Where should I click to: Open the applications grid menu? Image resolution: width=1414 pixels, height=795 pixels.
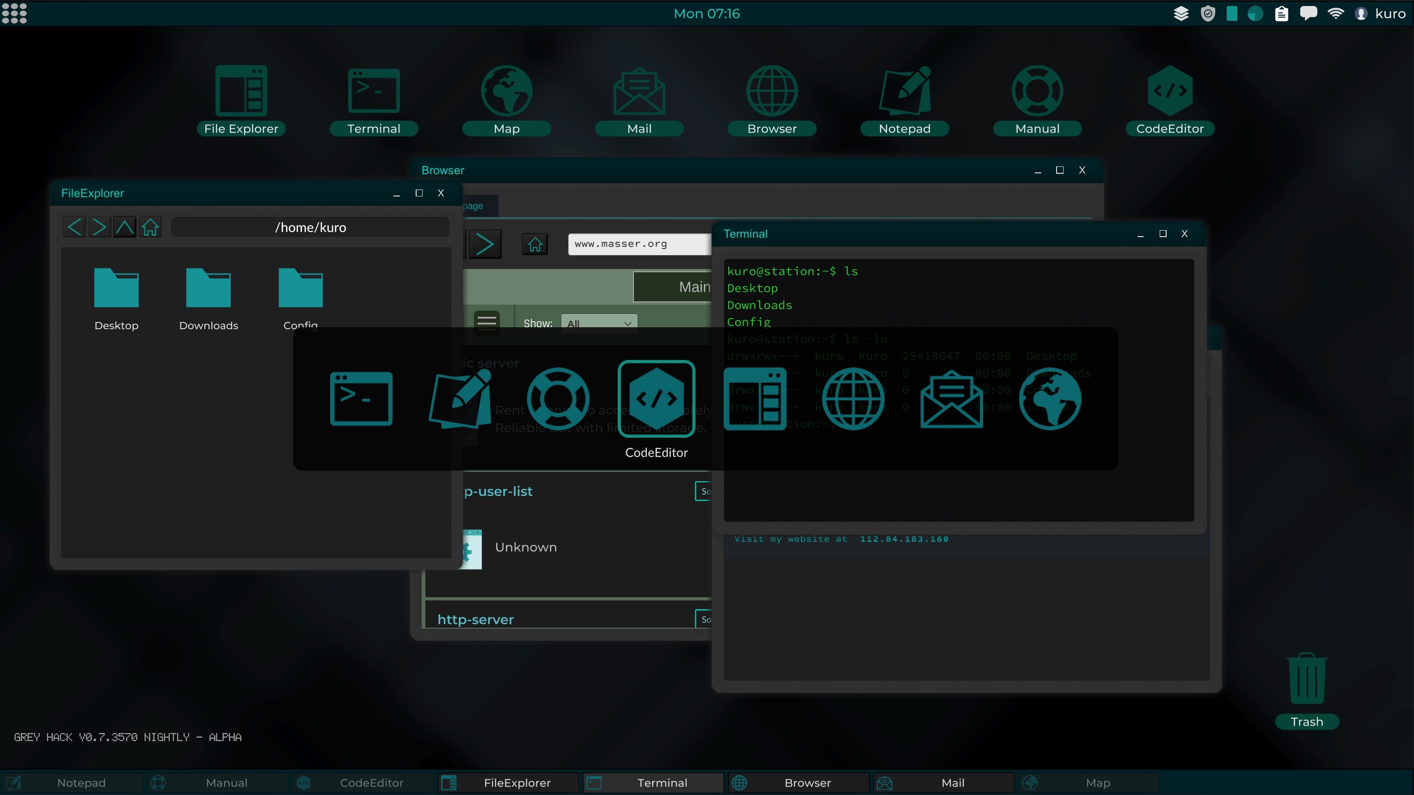(14, 14)
